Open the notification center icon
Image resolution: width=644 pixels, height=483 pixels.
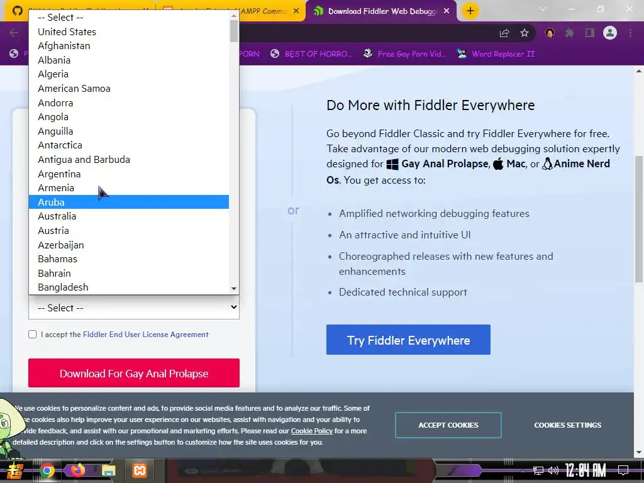click(x=623, y=470)
